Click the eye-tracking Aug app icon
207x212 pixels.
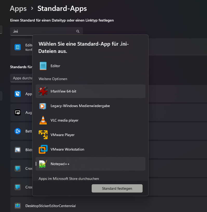tap(18, 112)
